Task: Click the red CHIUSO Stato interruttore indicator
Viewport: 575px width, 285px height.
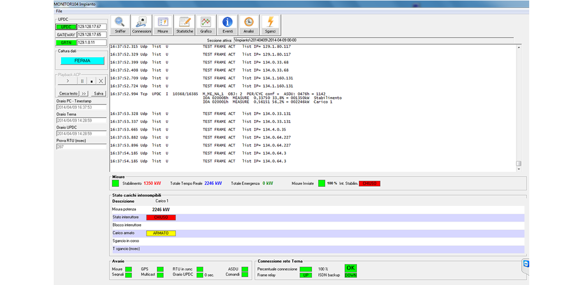Action: tap(161, 217)
